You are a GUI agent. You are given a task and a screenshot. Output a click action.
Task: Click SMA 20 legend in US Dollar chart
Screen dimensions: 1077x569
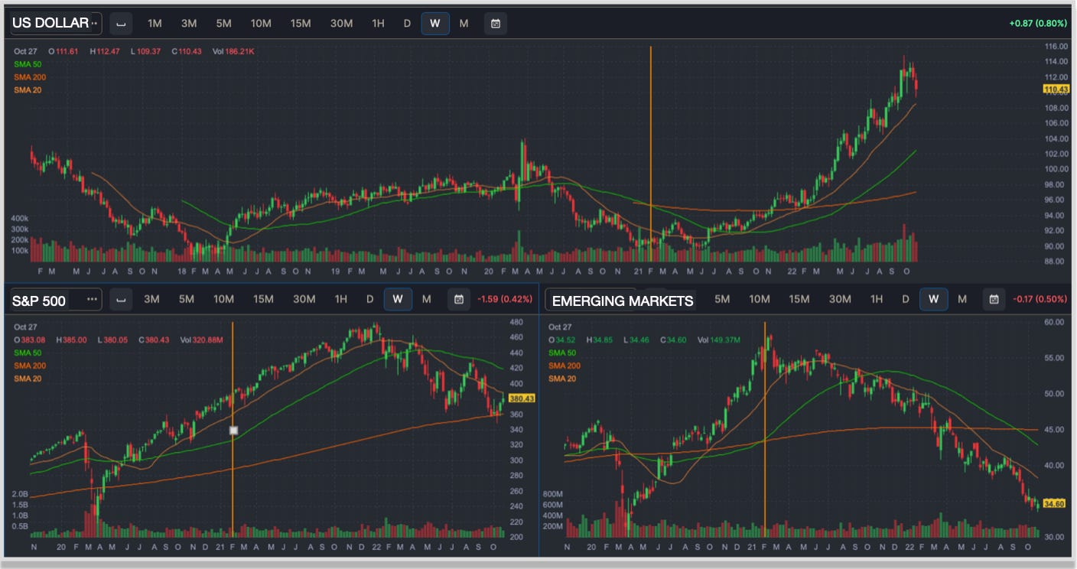pos(27,90)
